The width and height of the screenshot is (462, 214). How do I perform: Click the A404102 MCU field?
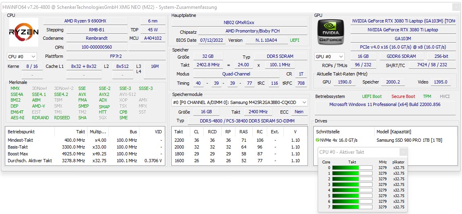coord(153,38)
